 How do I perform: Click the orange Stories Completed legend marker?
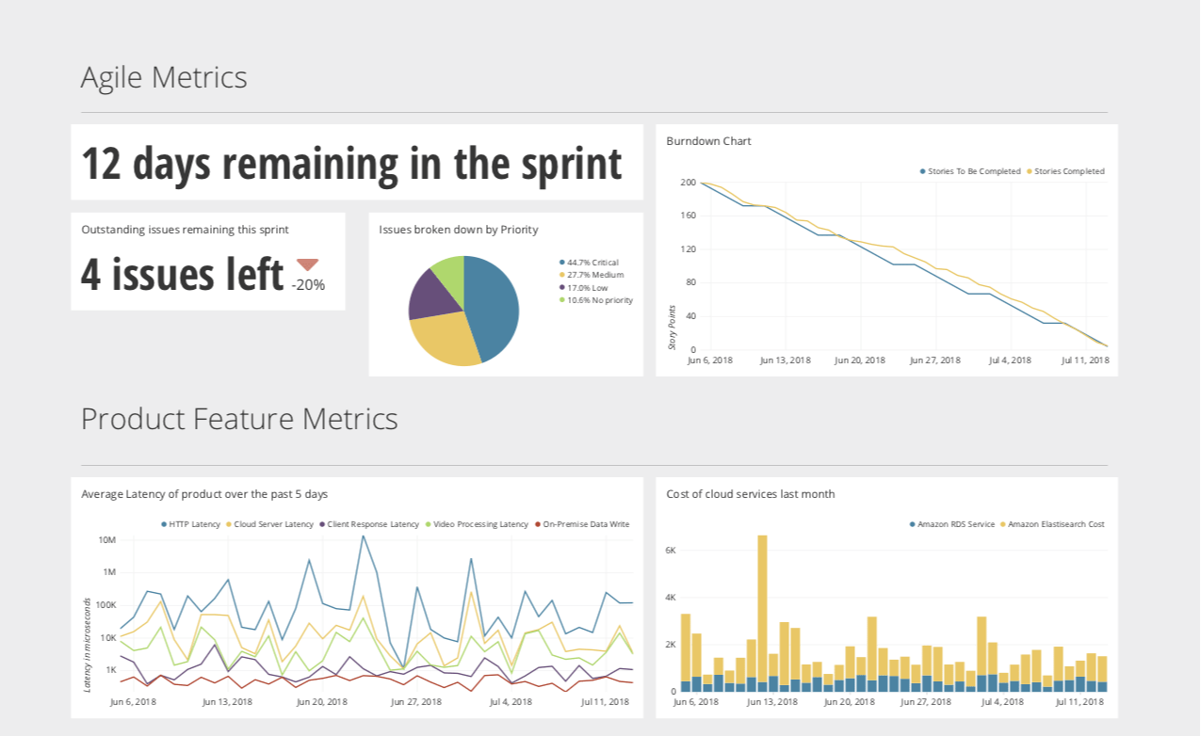[1030, 171]
